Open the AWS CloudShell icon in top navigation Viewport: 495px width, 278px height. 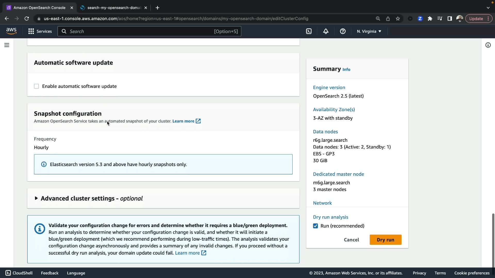click(x=309, y=31)
